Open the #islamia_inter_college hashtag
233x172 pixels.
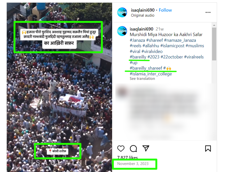(151, 74)
